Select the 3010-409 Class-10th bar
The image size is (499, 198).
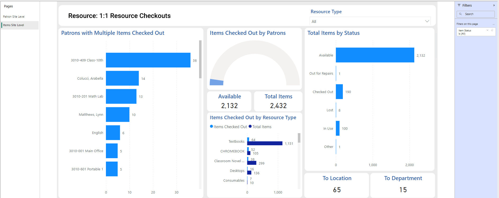click(148, 60)
